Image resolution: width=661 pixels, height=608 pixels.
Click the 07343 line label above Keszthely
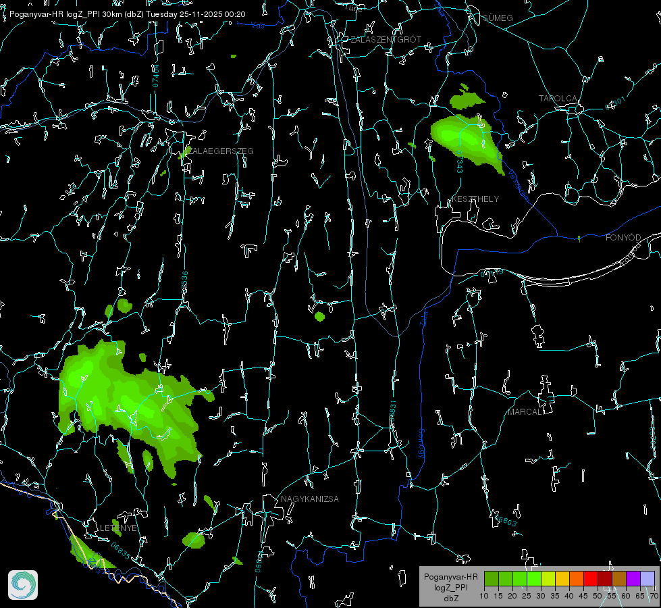(460, 162)
